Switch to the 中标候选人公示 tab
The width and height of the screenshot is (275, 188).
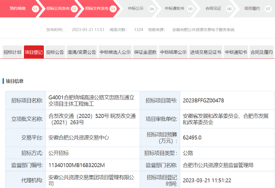tap(115, 52)
